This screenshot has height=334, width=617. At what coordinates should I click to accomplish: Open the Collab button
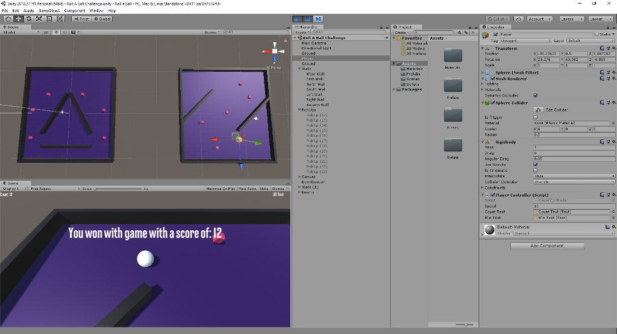coord(497,19)
